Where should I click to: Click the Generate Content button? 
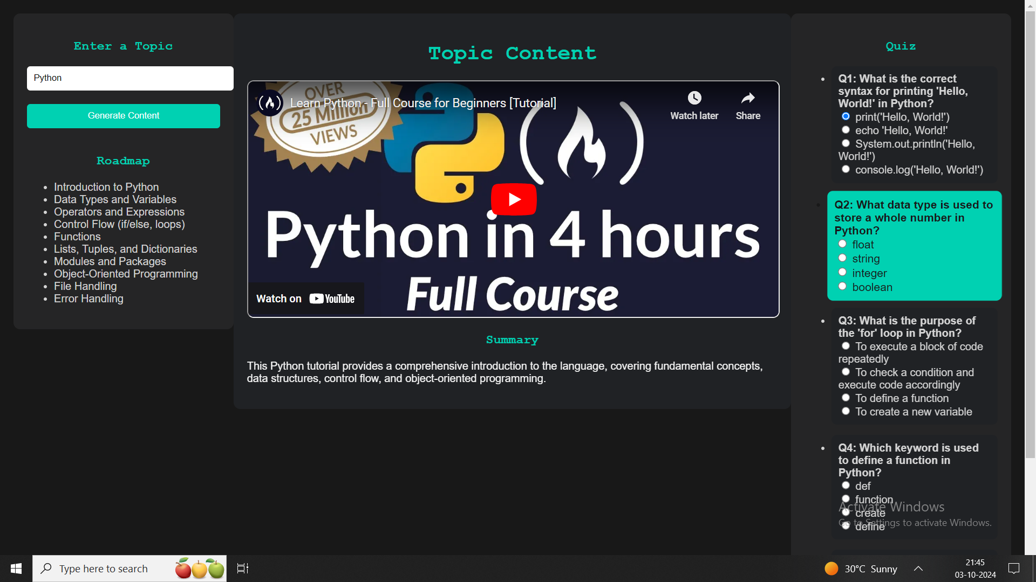tap(124, 116)
